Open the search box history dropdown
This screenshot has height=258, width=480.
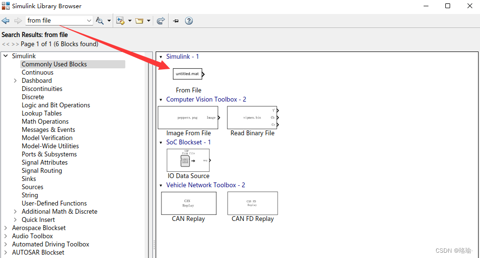[89, 21]
